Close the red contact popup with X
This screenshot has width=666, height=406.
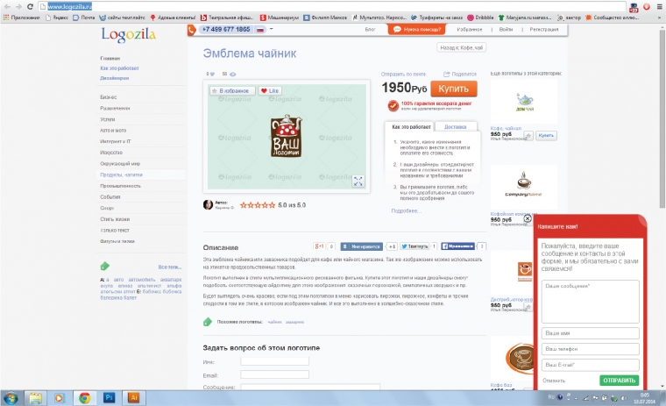528,218
